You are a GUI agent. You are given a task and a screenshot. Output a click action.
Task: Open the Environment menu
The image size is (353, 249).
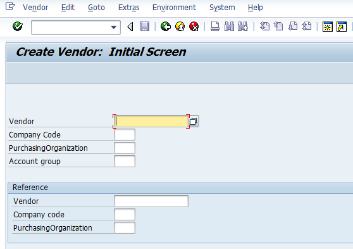[x=174, y=8]
